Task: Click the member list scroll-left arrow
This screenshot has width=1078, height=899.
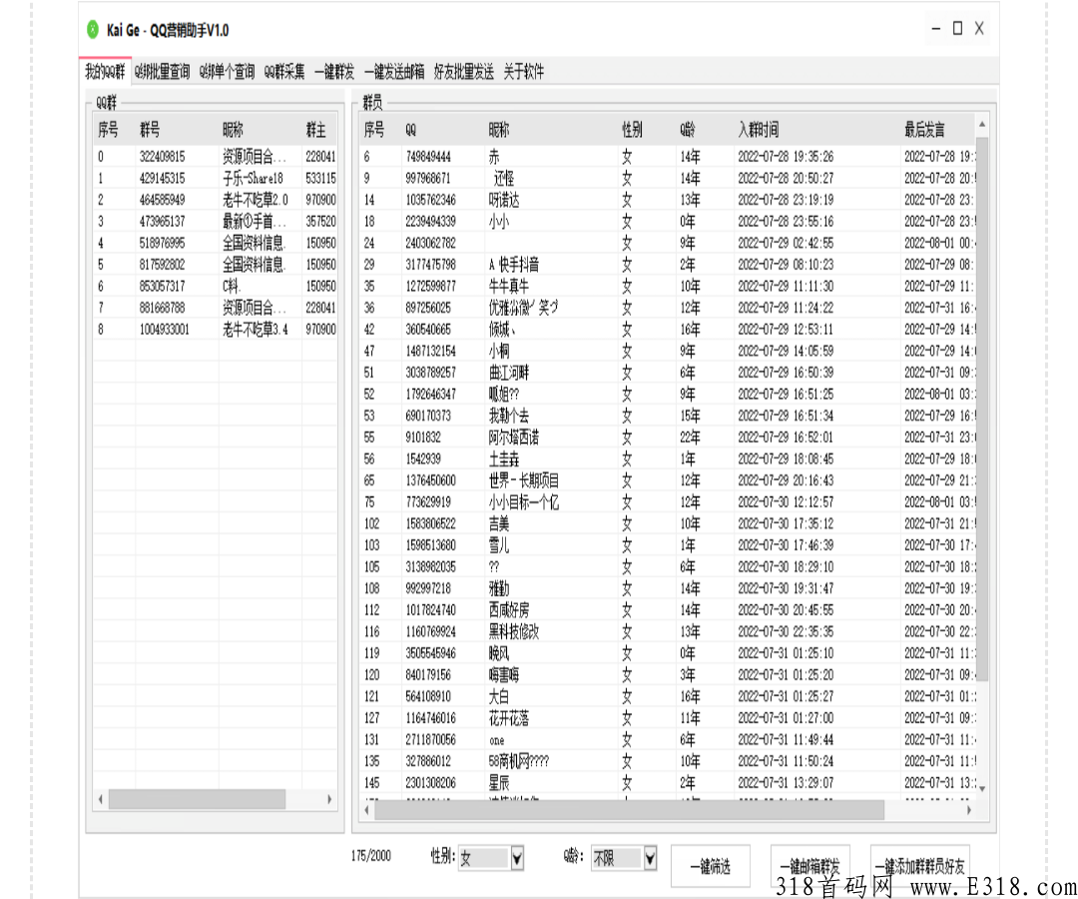Action: tap(366, 810)
